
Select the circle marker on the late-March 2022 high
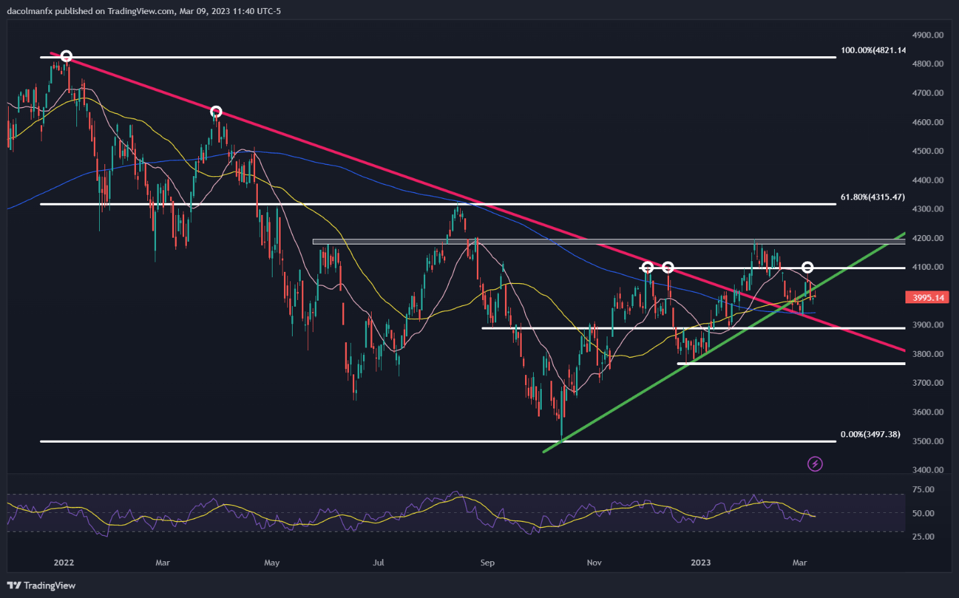coord(216,112)
